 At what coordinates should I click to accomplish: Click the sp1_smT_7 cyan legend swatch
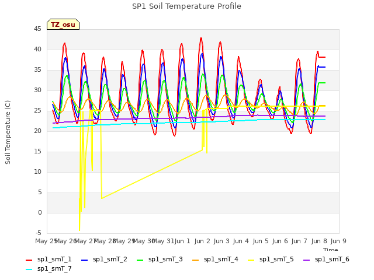(29, 269)
